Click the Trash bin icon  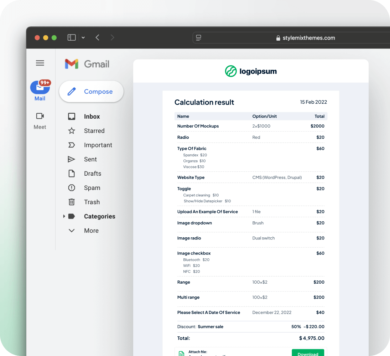(72, 202)
